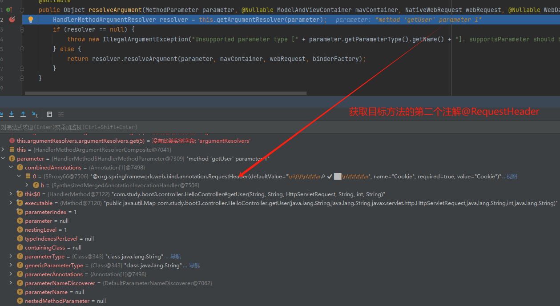Viewport: 560px width, 306px height.
Task: Click the error text 没有此类实例字段 'argumentResolvers'
Action: click(201, 141)
